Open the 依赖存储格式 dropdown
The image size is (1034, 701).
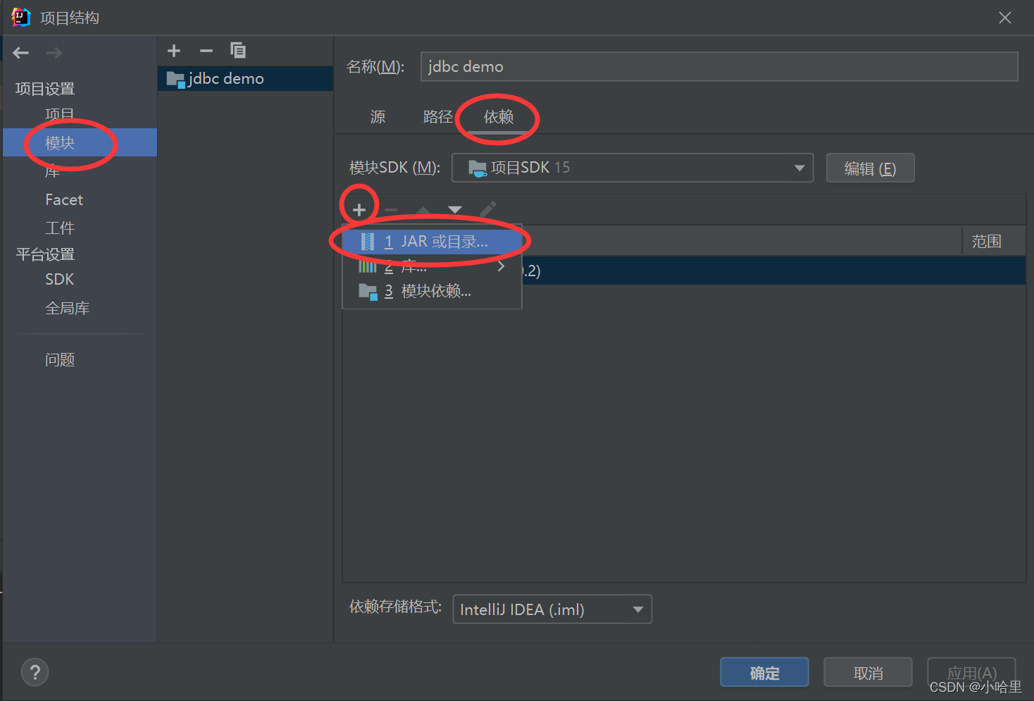click(x=552, y=609)
